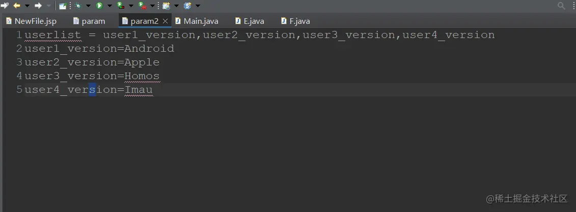Go forward with the right arrow icon
This screenshot has height=212, width=576.
[38, 6]
